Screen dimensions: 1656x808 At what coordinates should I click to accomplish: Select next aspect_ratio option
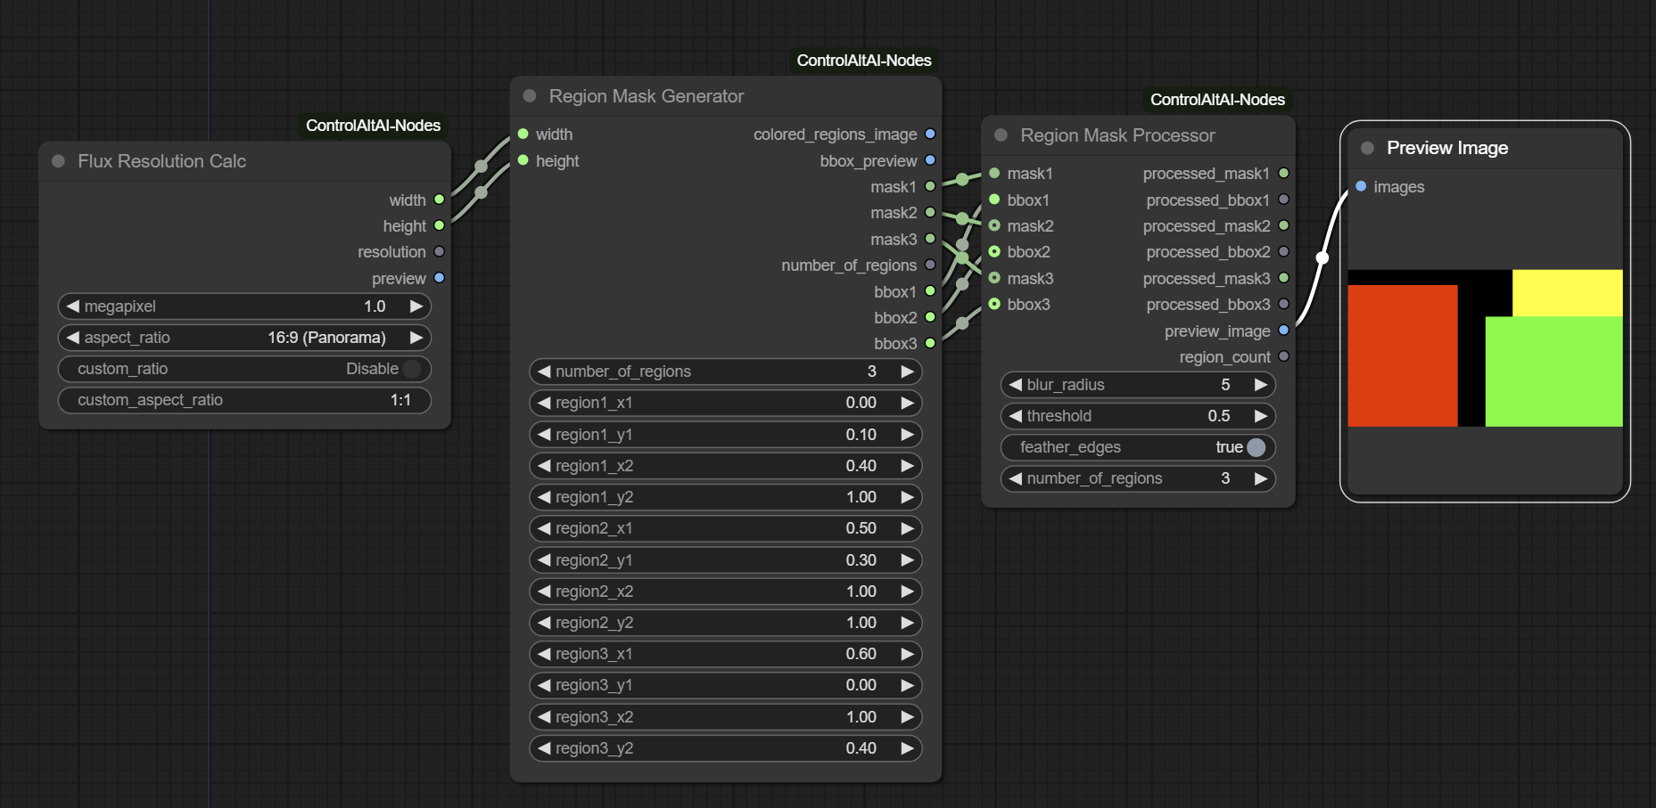point(416,338)
